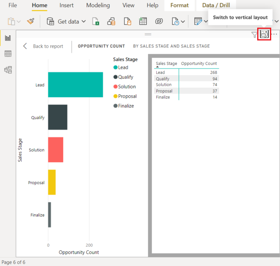Open the File menu
Screen dimensions: 280x266
click(13, 5)
